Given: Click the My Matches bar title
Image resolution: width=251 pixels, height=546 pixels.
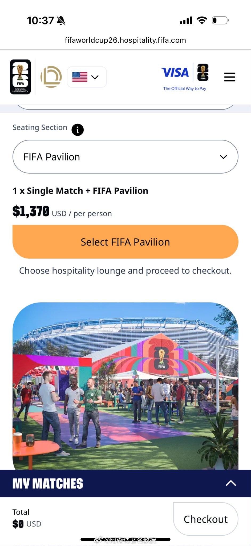Looking at the screenshot, I should [48, 484].
